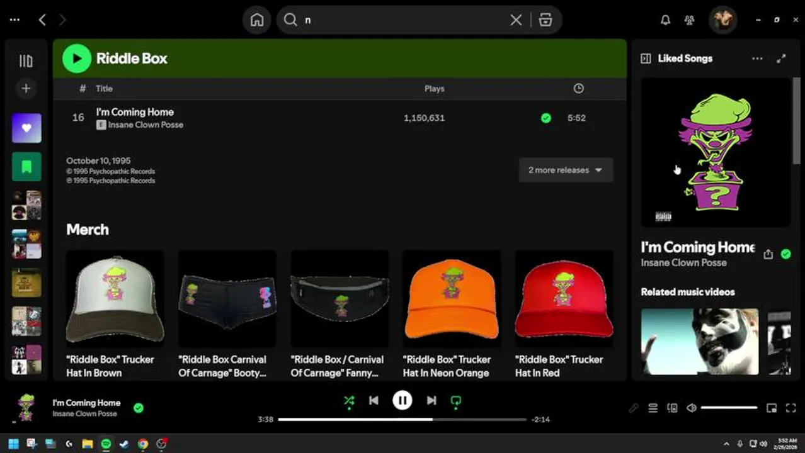Screen dimensions: 805x453
Task: Open the user profile avatar
Action: [x=722, y=20]
